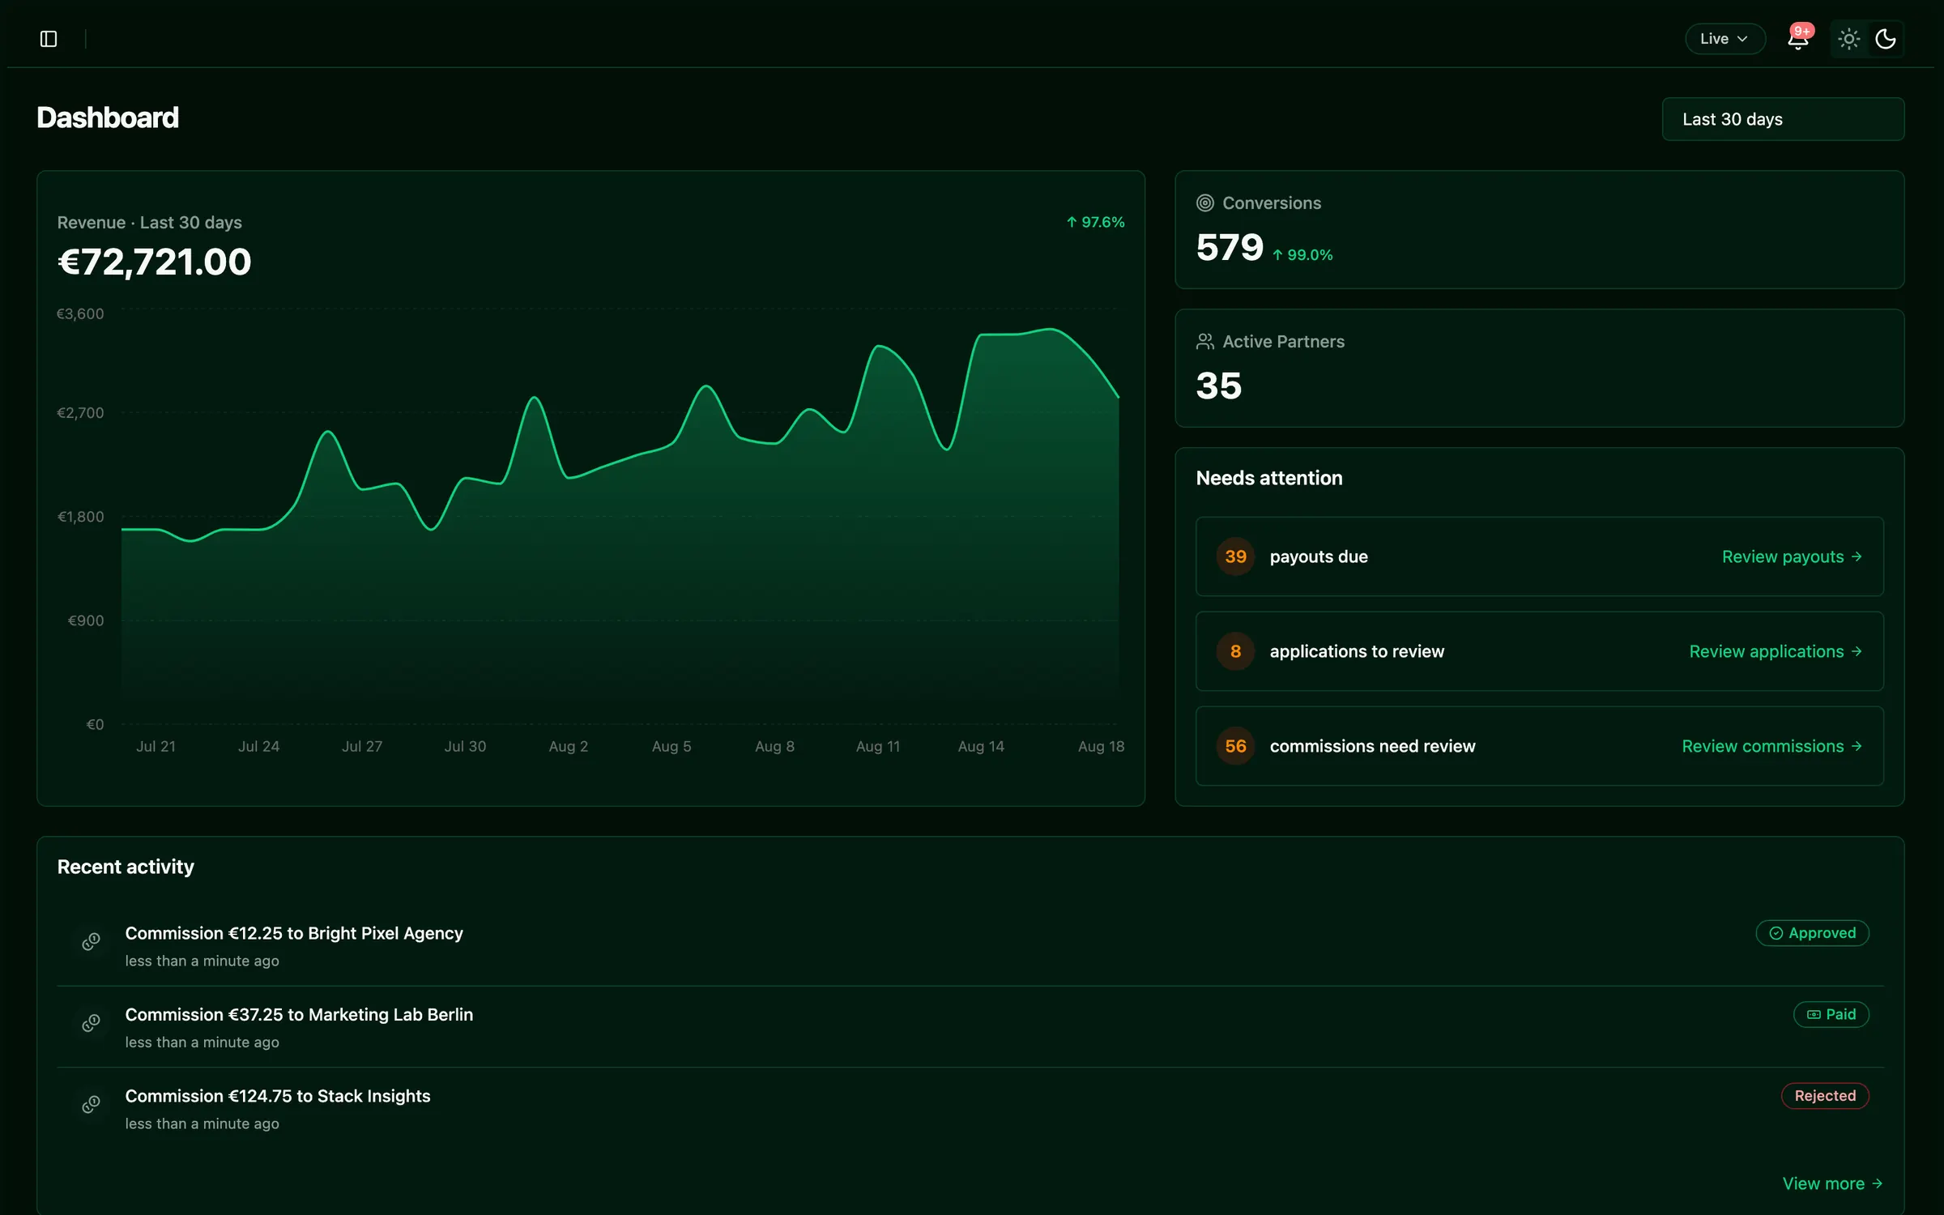This screenshot has width=1944, height=1215.
Task: Click commissions need review row text
Action: pyautogui.click(x=1372, y=746)
